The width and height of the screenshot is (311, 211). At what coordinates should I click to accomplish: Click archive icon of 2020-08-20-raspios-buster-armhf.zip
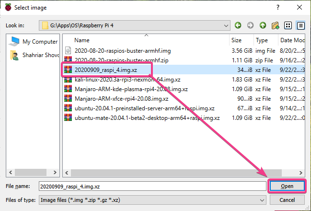pyautogui.click(x=68, y=59)
